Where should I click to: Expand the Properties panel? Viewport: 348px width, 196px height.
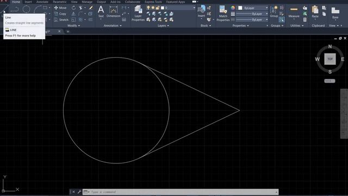(x=240, y=26)
